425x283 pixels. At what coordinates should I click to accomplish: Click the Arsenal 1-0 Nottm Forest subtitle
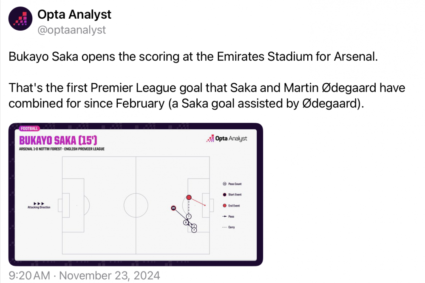(62, 149)
